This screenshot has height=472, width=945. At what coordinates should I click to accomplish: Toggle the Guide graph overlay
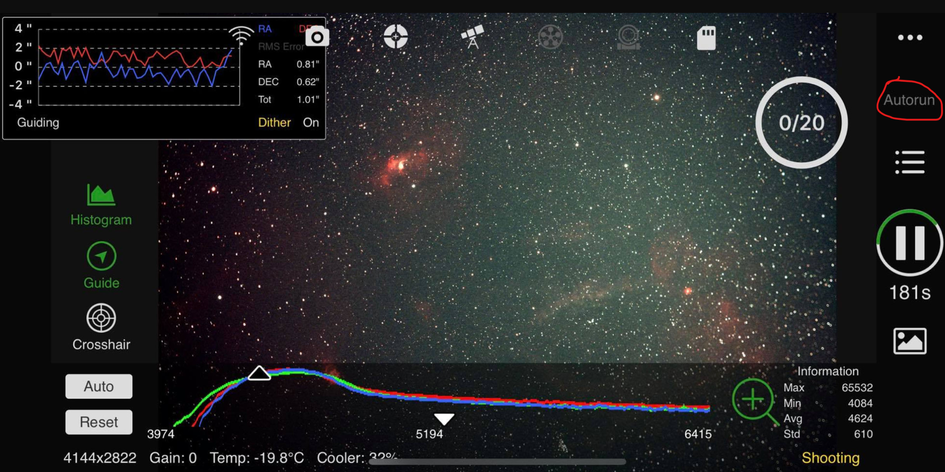click(101, 265)
